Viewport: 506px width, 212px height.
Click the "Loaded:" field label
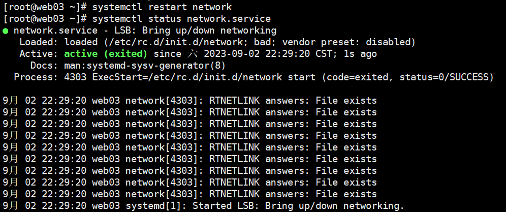pyautogui.click(x=39, y=42)
